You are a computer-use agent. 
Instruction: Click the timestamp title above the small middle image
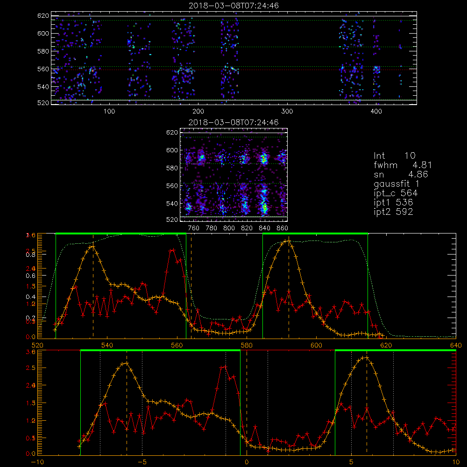click(x=233, y=122)
